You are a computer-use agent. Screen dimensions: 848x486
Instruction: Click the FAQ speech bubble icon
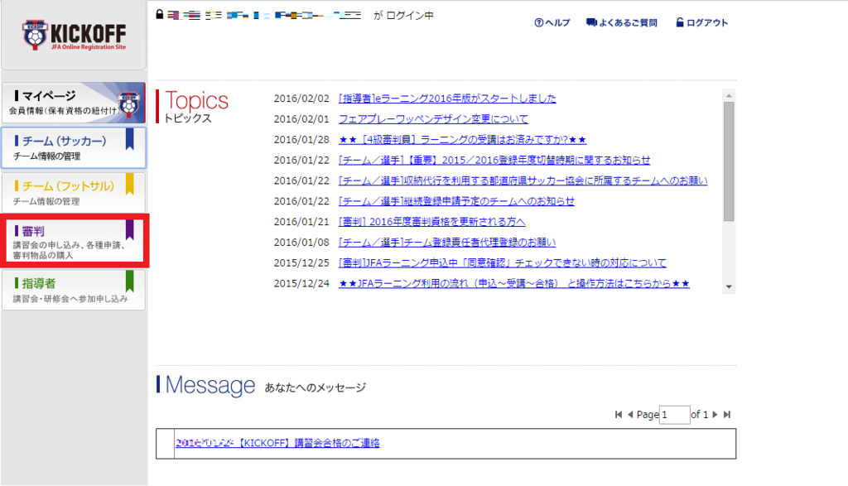pos(591,22)
